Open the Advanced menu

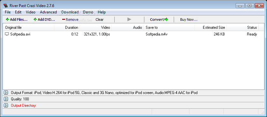(x=48, y=12)
